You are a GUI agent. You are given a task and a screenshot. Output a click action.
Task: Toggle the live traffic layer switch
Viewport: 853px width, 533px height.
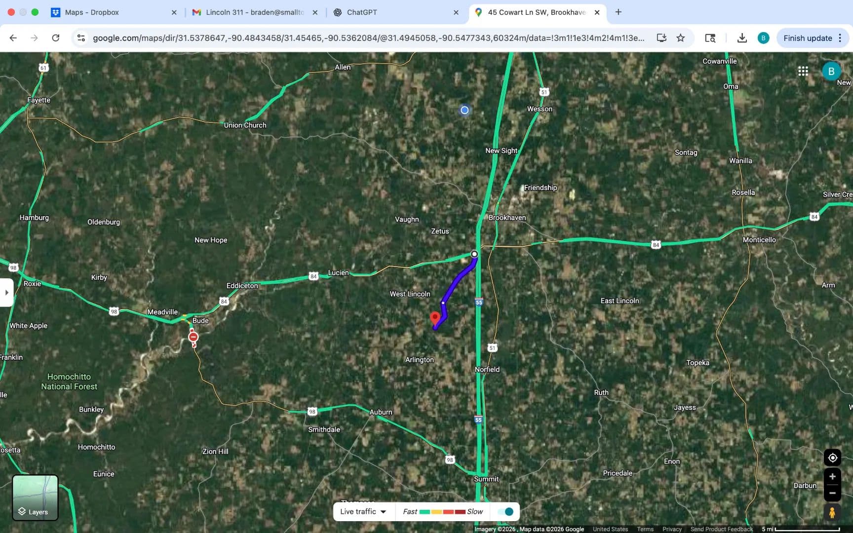click(505, 512)
